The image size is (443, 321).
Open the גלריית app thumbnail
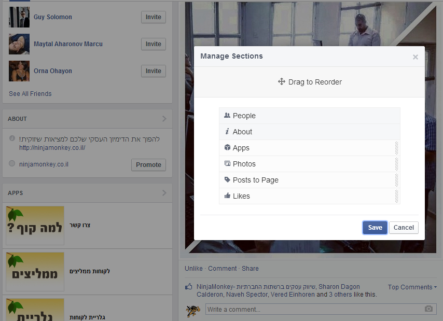(x=35, y=310)
